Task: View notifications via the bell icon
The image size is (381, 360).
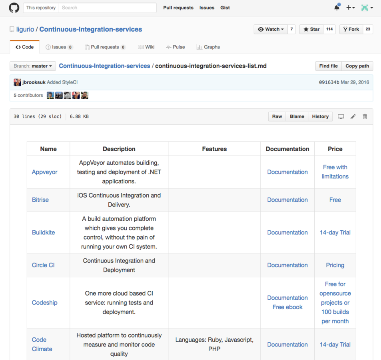Action: (x=337, y=8)
